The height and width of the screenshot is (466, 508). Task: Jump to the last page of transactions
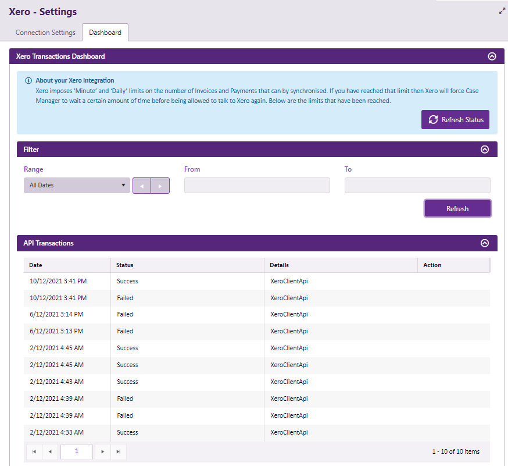click(x=119, y=451)
